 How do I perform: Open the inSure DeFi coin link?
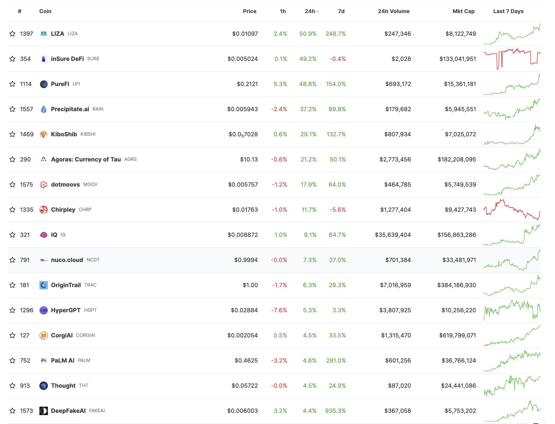pos(67,59)
